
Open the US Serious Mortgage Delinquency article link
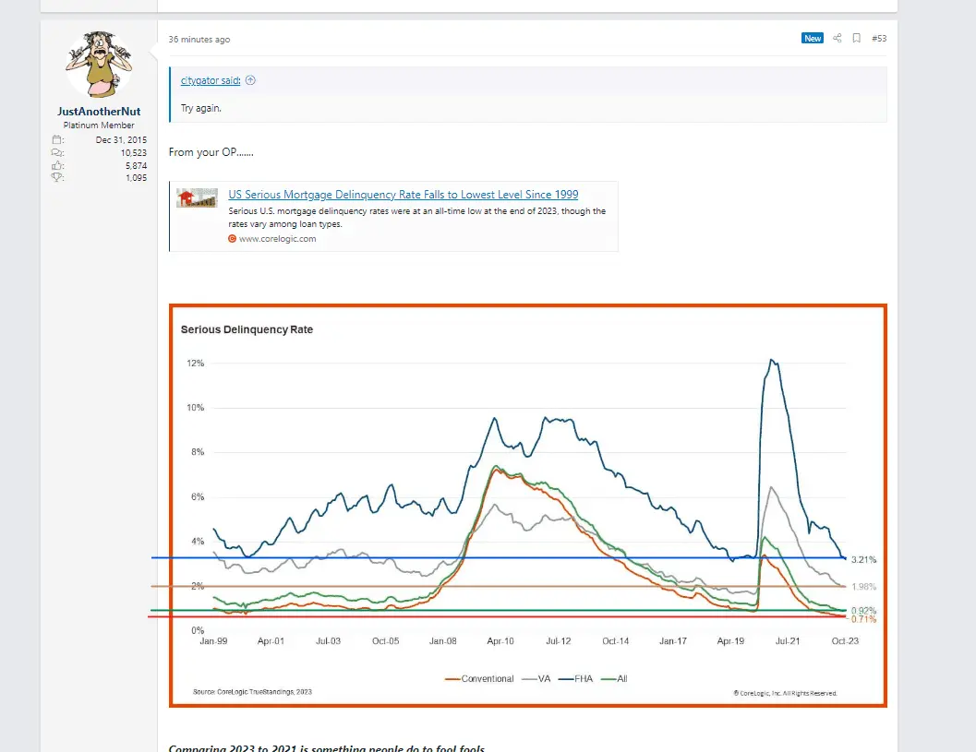click(403, 195)
